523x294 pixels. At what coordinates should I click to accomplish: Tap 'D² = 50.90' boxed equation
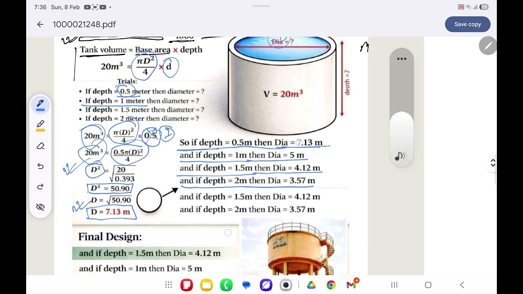(x=110, y=189)
